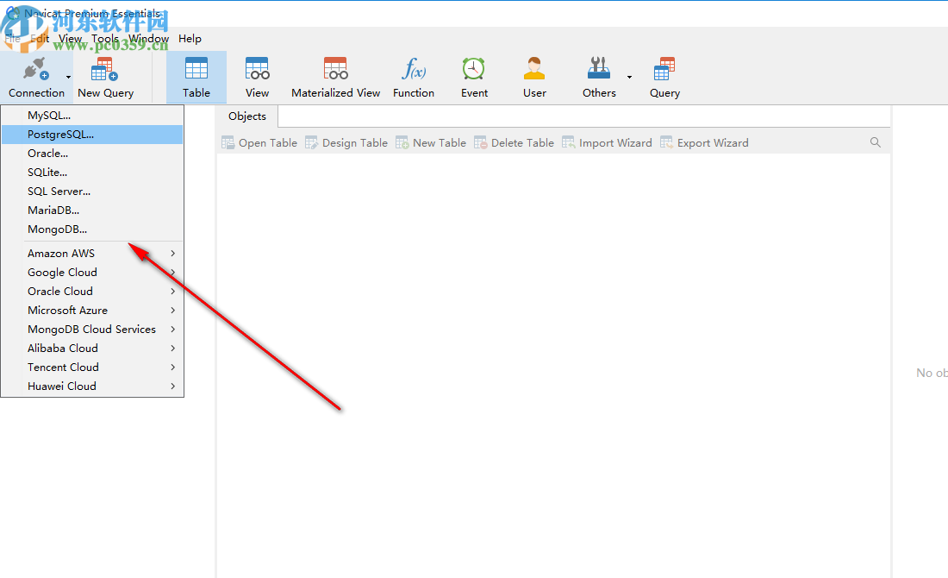Choose SQL Server... from connection menu
This screenshot has height=578, width=948.
tap(92, 192)
